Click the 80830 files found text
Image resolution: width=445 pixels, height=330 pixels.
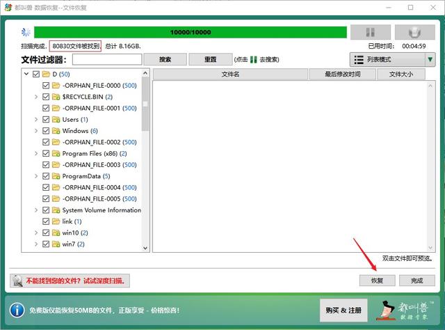76,46
